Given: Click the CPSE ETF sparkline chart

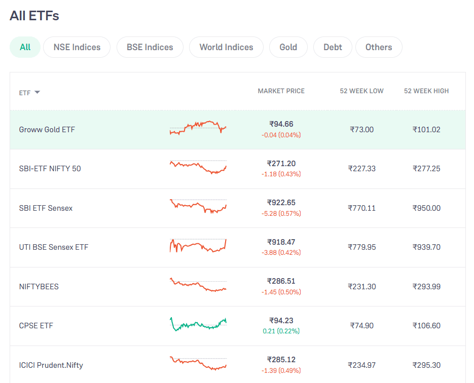Looking at the screenshot, I should 198,326.
